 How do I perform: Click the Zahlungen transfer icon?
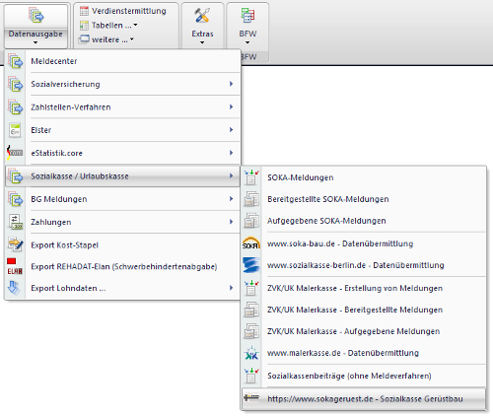(16, 222)
